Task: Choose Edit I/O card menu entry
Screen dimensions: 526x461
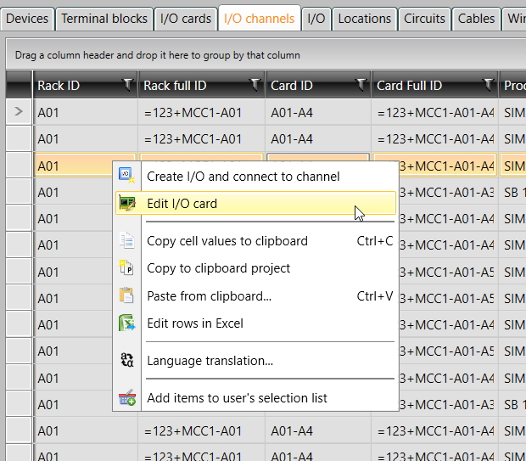Action: click(x=182, y=203)
